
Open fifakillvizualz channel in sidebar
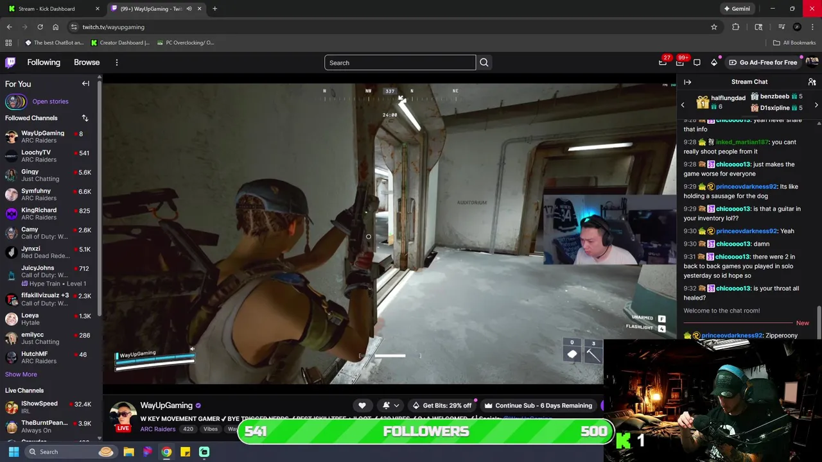pyautogui.click(x=48, y=299)
